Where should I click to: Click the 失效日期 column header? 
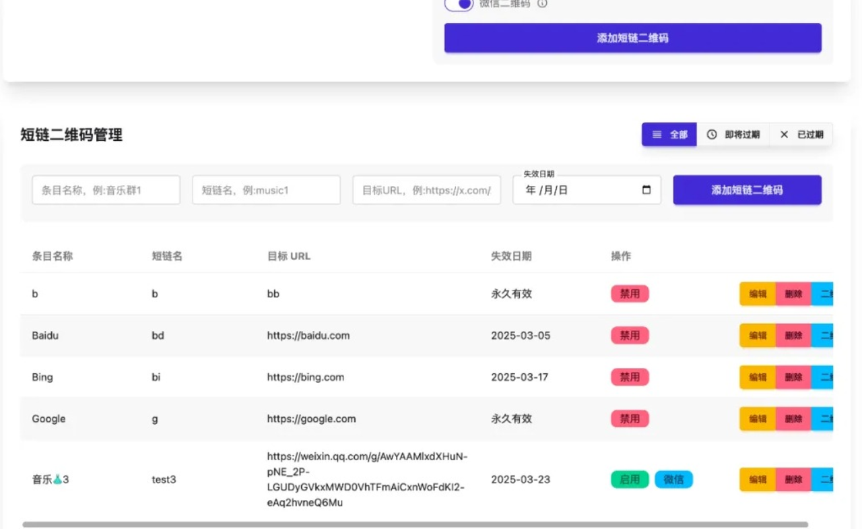pyautogui.click(x=511, y=256)
